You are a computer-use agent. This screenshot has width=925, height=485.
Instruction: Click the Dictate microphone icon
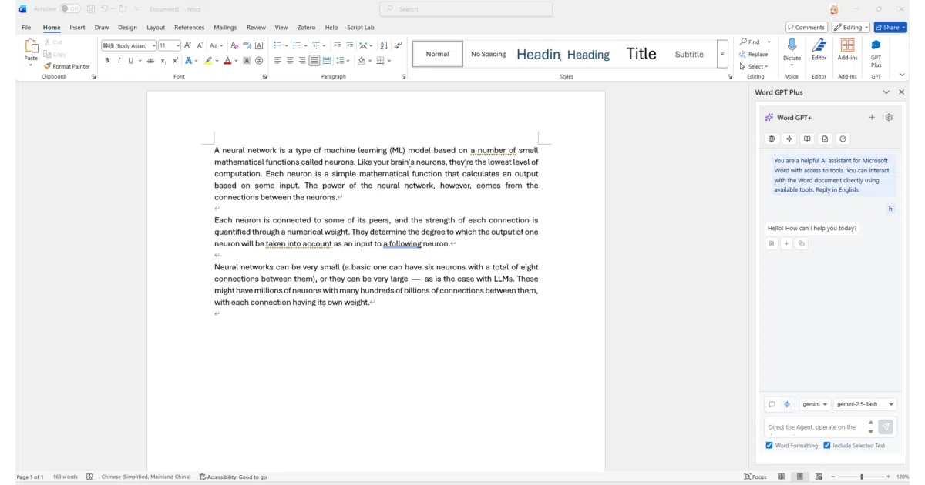click(792, 46)
